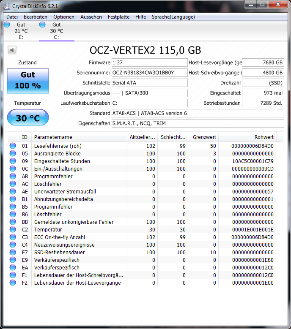Open the Aussehen menu
The height and width of the screenshot is (329, 291).
coord(91,17)
